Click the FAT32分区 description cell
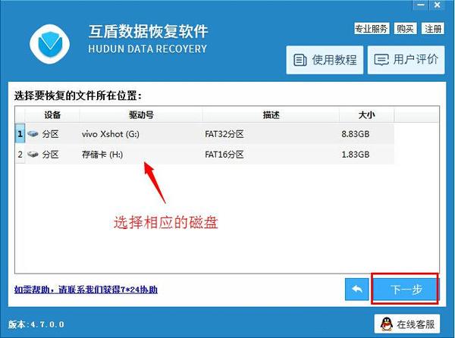 click(x=224, y=134)
